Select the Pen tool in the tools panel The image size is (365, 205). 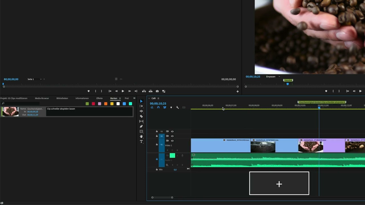(x=141, y=126)
